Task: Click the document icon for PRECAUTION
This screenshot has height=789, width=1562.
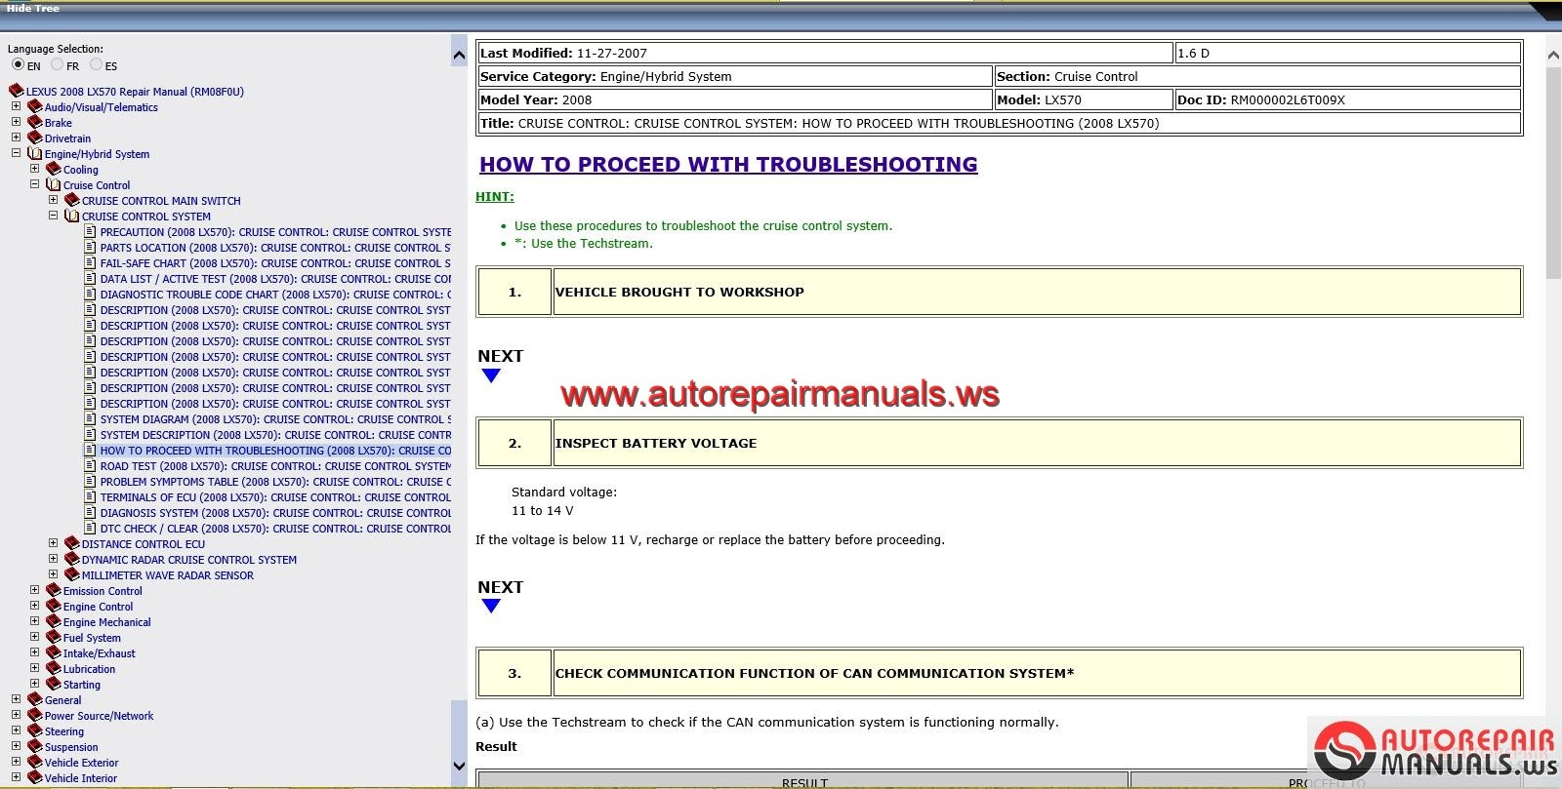Action: tap(90, 231)
